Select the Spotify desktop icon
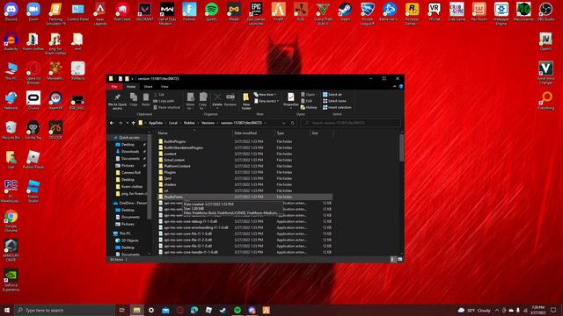 tap(211, 11)
